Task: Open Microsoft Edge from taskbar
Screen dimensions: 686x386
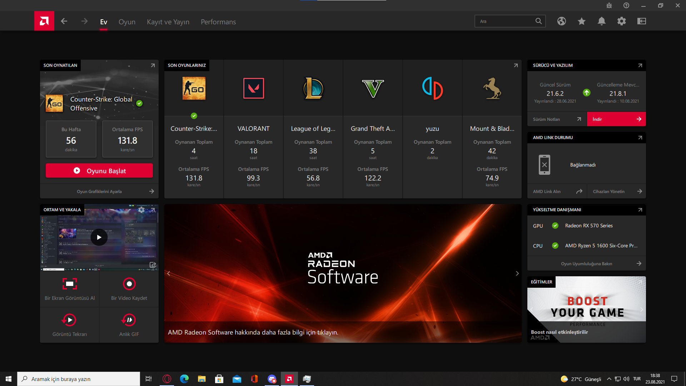Action: tap(184, 379)
